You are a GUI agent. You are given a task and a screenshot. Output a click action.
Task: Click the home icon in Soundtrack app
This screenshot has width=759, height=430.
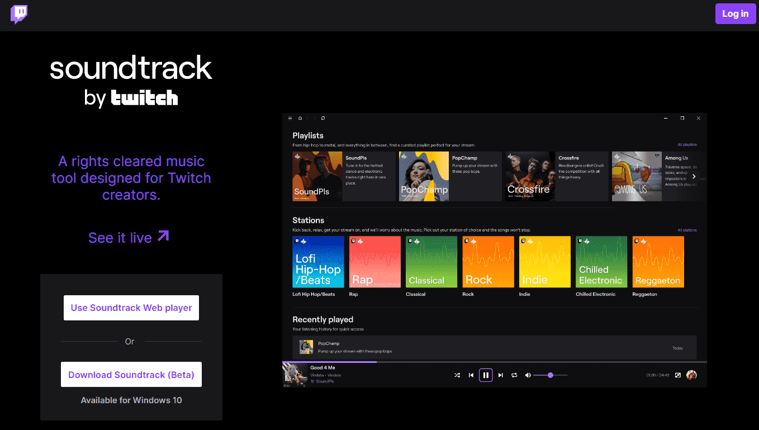pos(300,119)
